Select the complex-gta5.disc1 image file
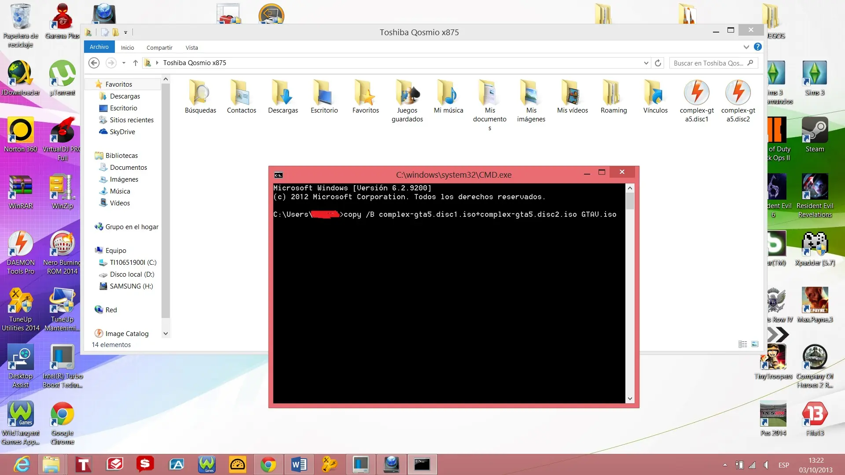This screenshot has width=845, height=475. pyautogui.click(x=697, y=102)
